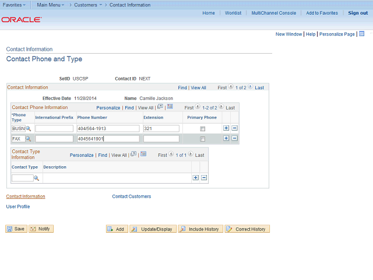Open the User Profile page link
Screen dimensions: 373x280
click(x=18, y=206)
